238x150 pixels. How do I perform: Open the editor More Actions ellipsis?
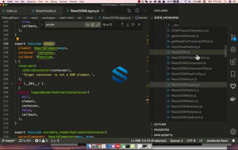(x=145, y=11)
